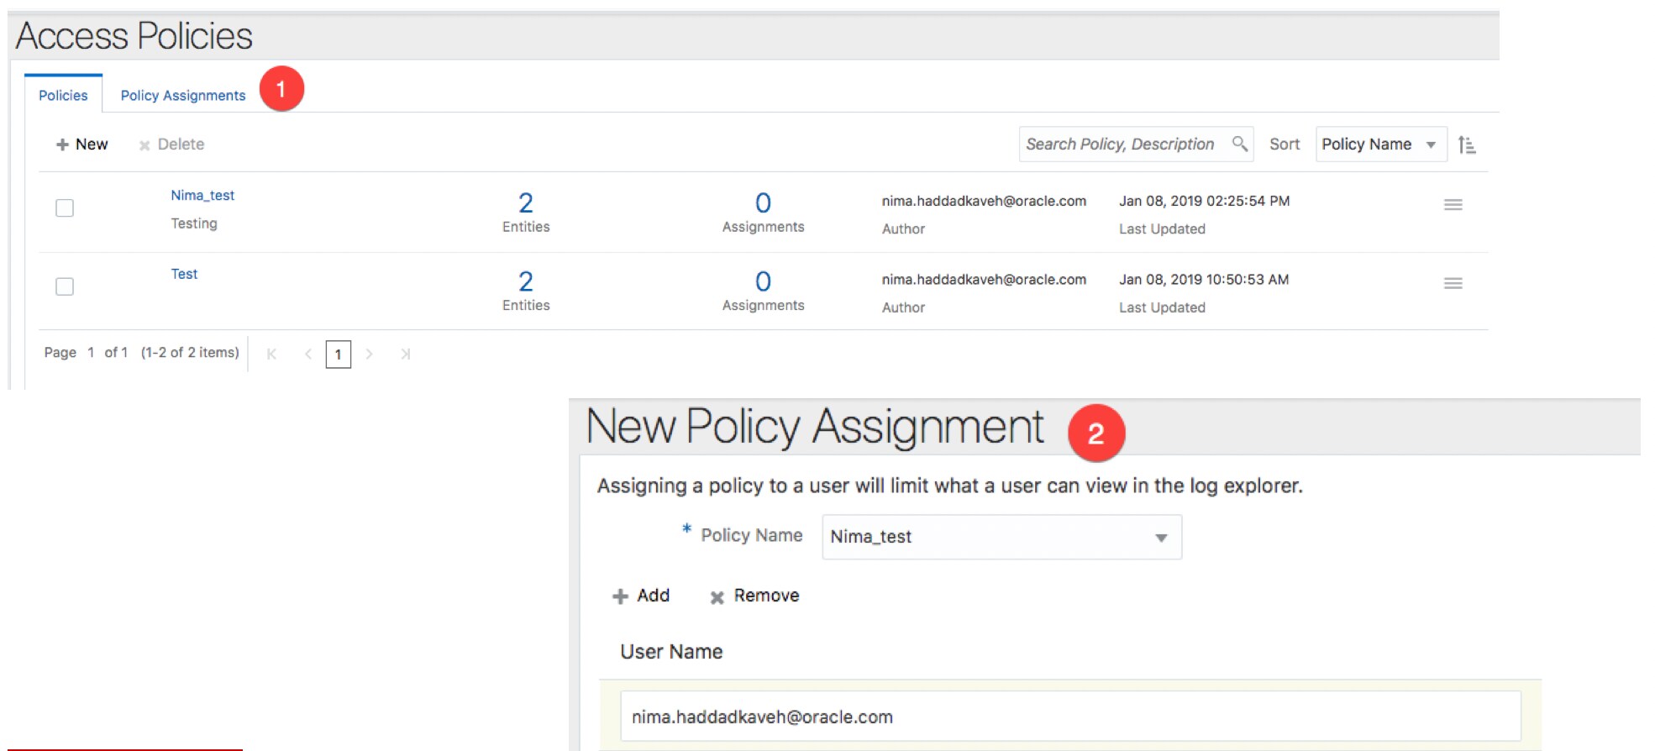This screenshot has width=1655, height=751.
Task: Click Add to add a user
Action: [x=641, y=596]
